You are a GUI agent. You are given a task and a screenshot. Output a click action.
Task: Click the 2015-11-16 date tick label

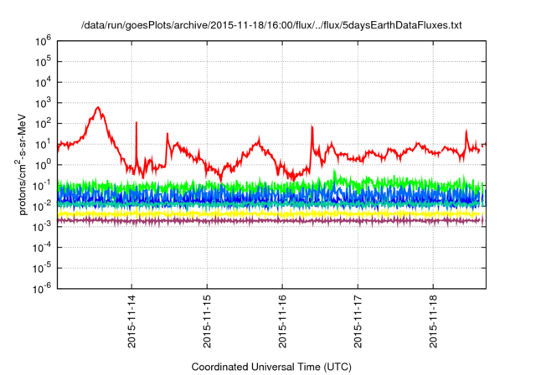point(282,321)
